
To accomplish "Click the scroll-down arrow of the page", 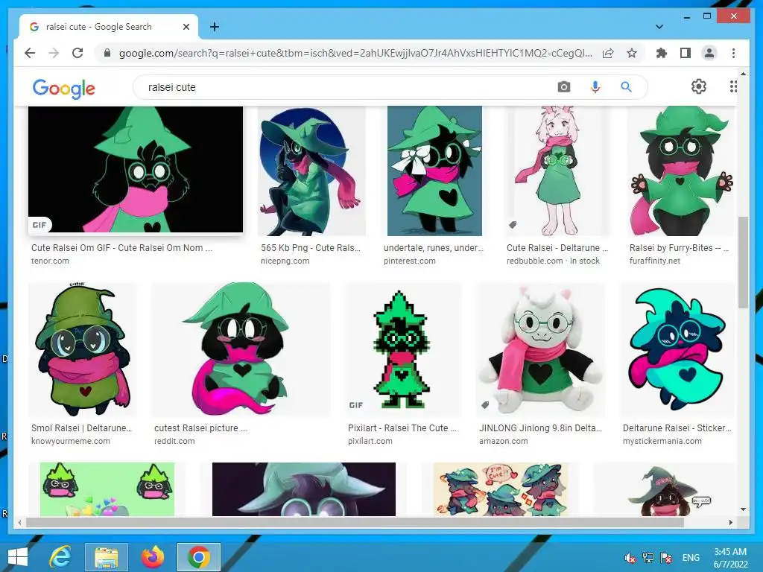I will pyautogui.click(x=743, y=509).
